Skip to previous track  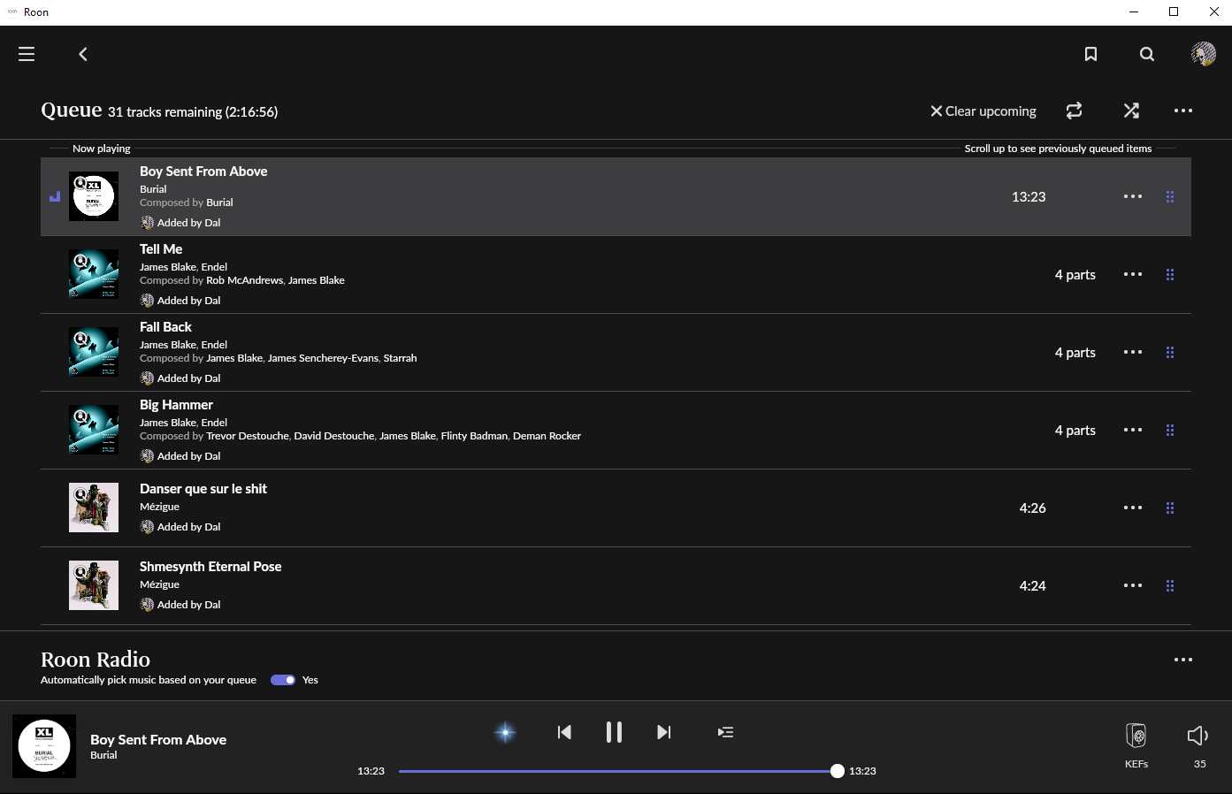(x=564, y=732)
